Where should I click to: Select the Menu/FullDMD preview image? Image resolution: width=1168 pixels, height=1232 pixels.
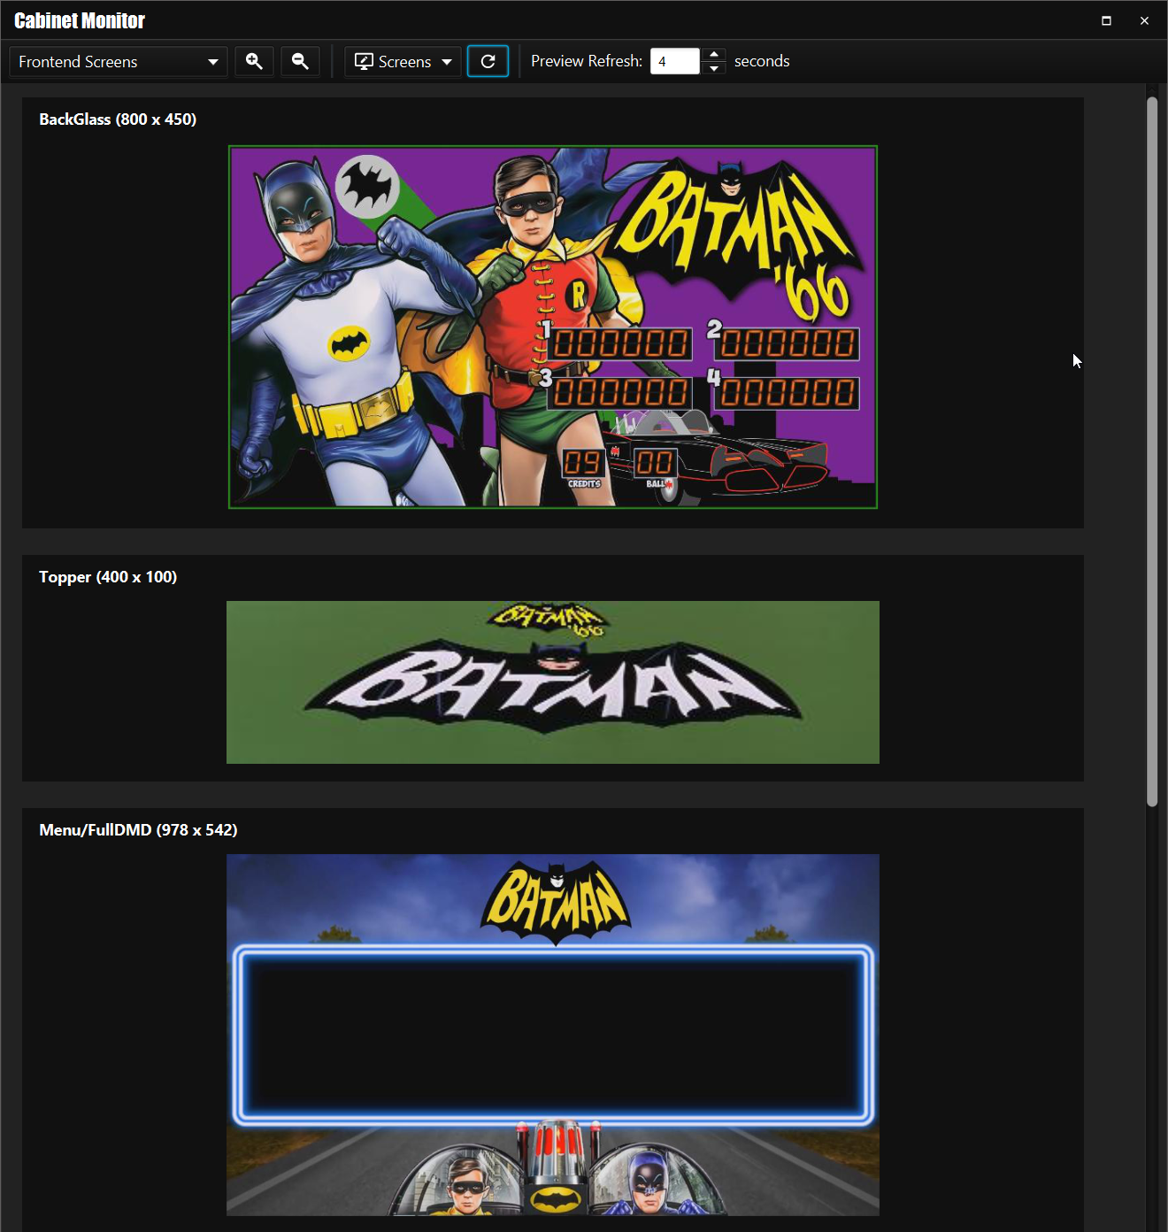(553, 1035)
